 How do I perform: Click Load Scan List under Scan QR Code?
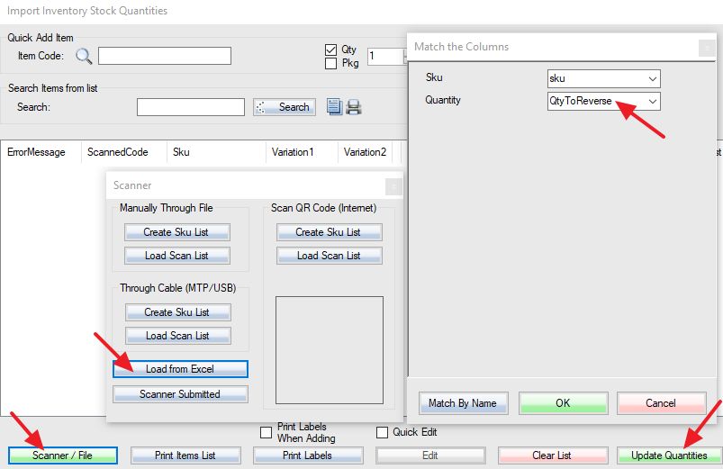[x=330, y=256]
